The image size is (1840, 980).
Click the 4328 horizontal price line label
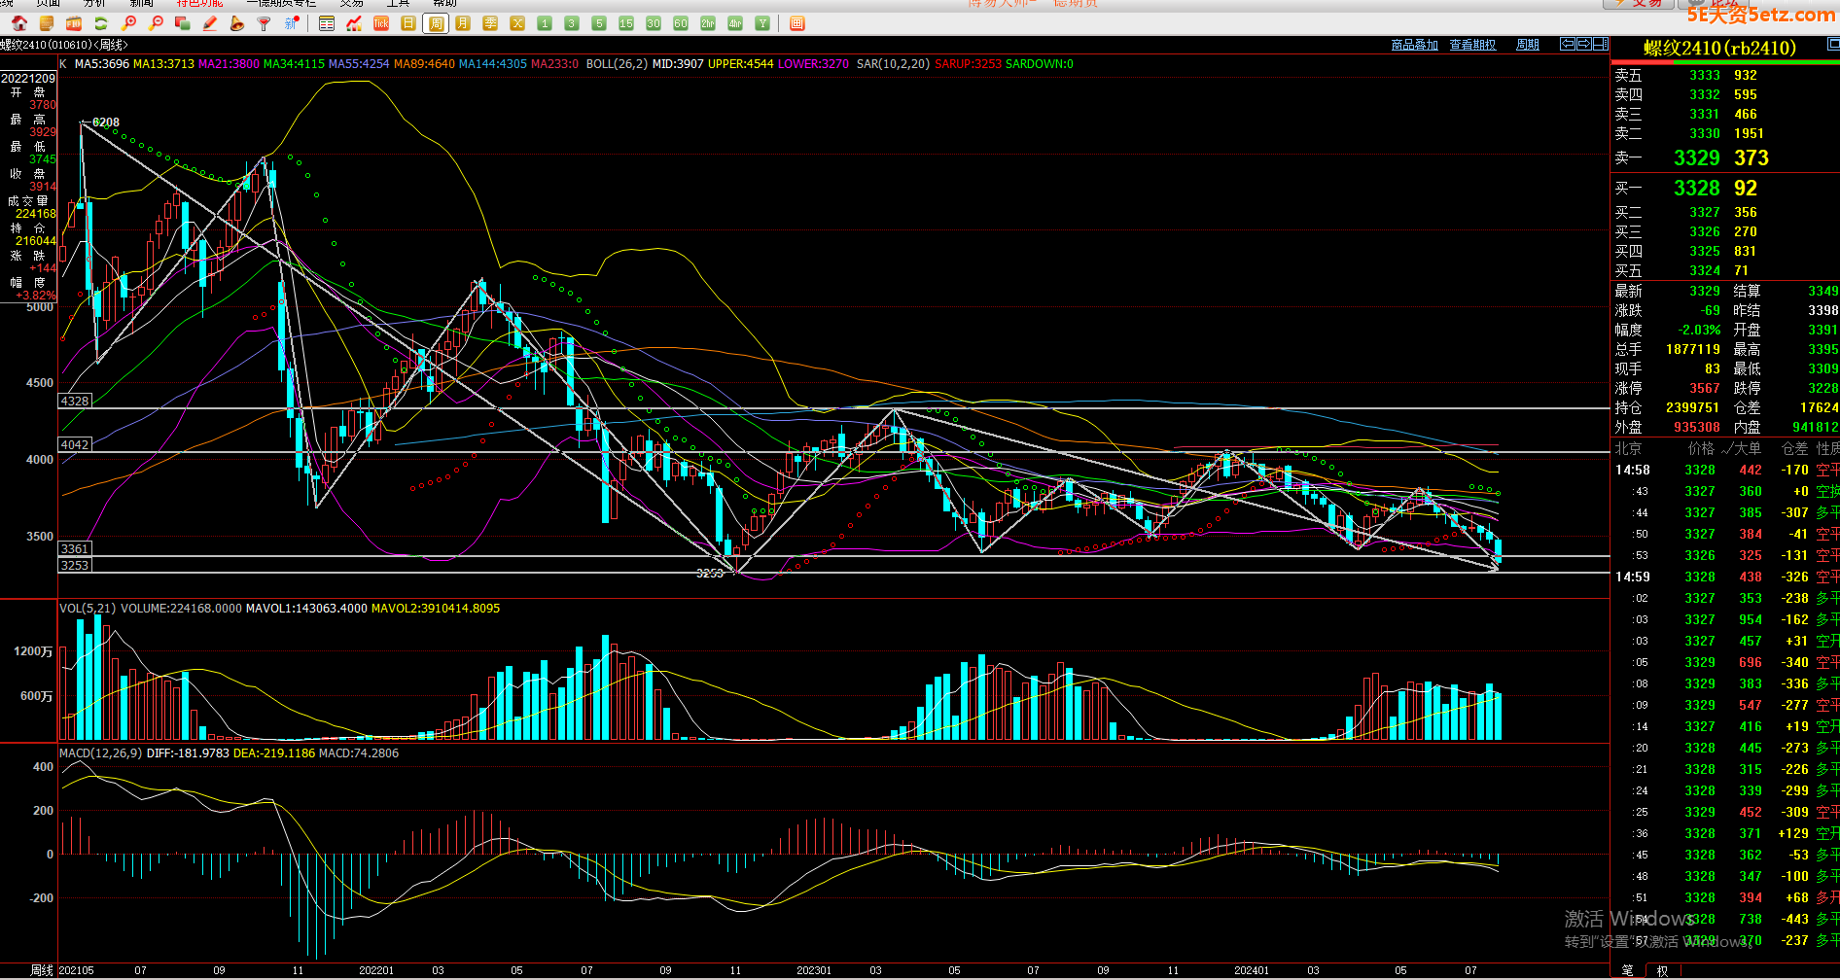point(75,401)
